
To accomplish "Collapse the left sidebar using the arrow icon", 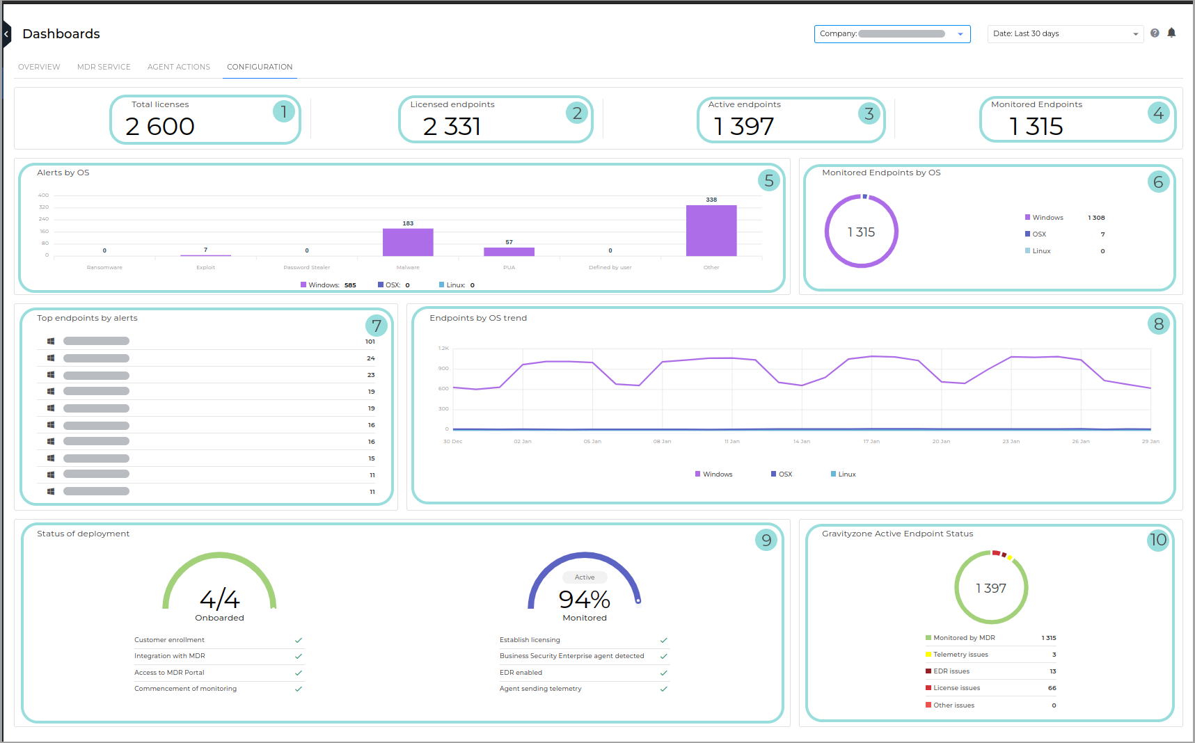I will [6, 33].
